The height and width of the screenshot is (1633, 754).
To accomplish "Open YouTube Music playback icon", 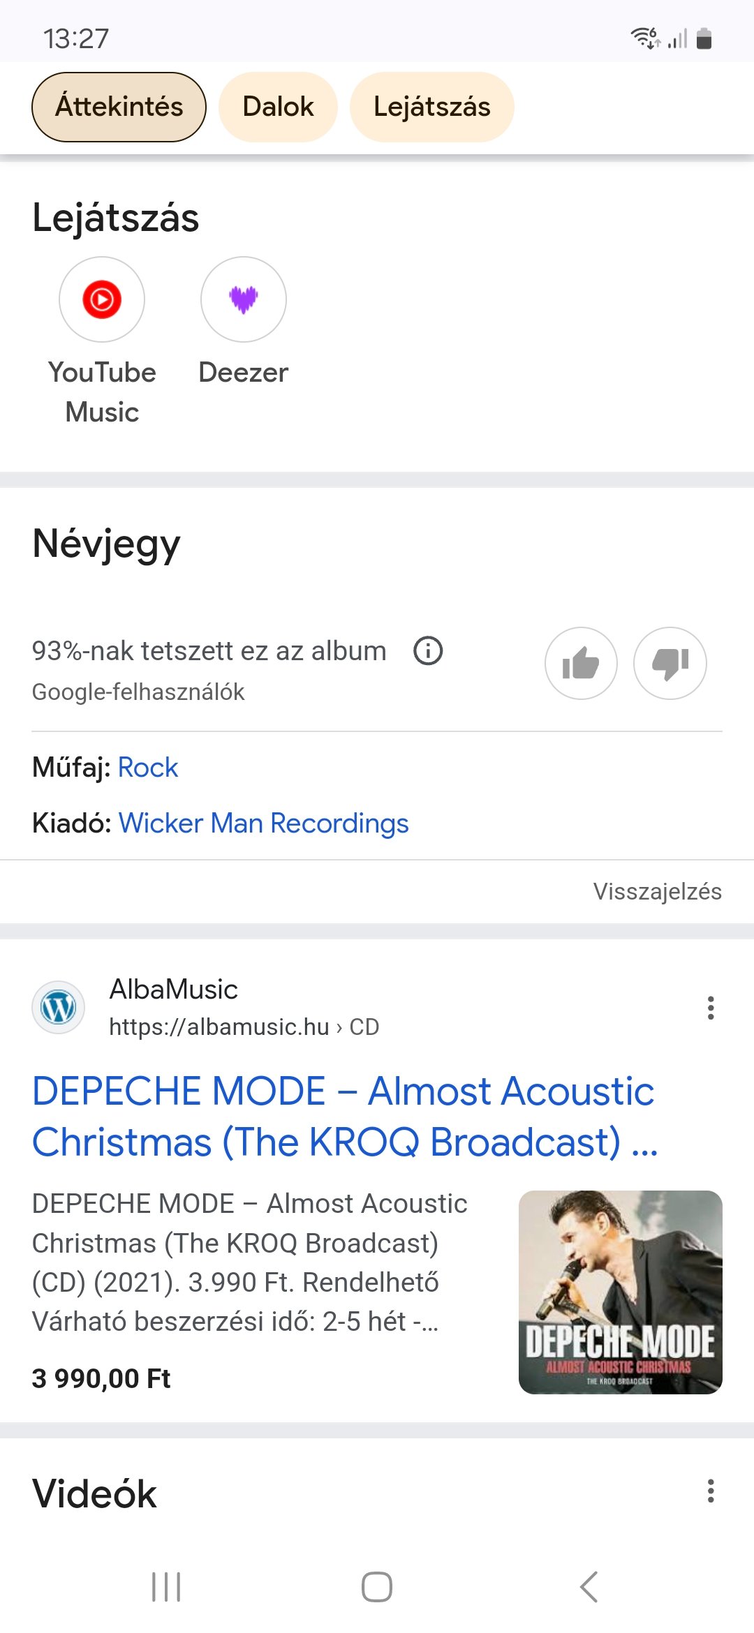I will pos(102,299).
